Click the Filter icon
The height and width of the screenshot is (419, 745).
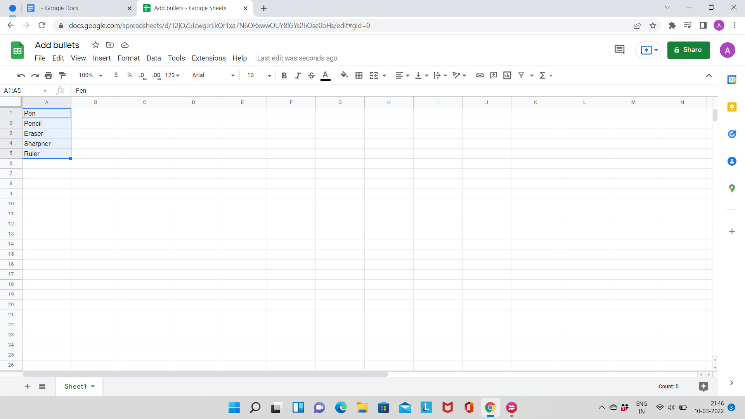(521, 75)
